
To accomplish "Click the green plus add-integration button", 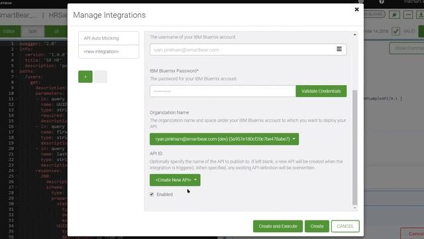I will tap(85, 77).
